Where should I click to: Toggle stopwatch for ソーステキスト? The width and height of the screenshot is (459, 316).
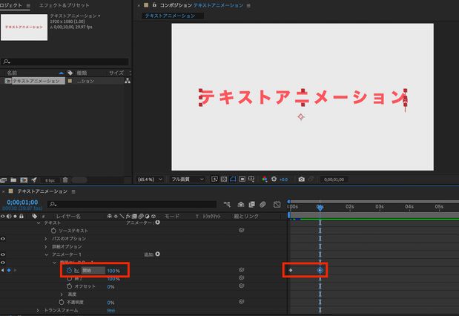53,231
